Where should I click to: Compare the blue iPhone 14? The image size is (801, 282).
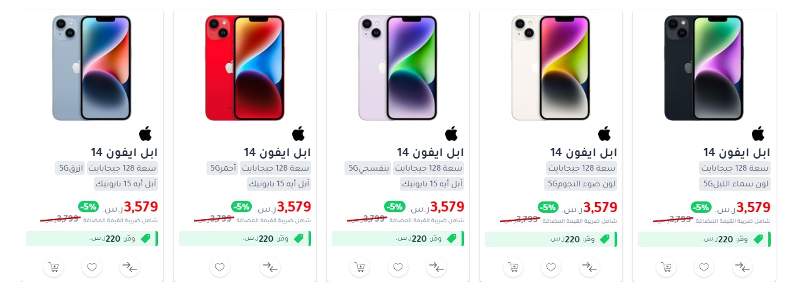click(x=130, y=267)
